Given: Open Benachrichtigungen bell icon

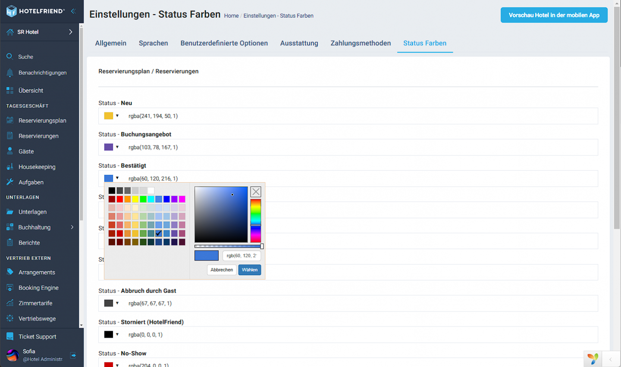Looking at the screenshot, I should pos(10,73).
